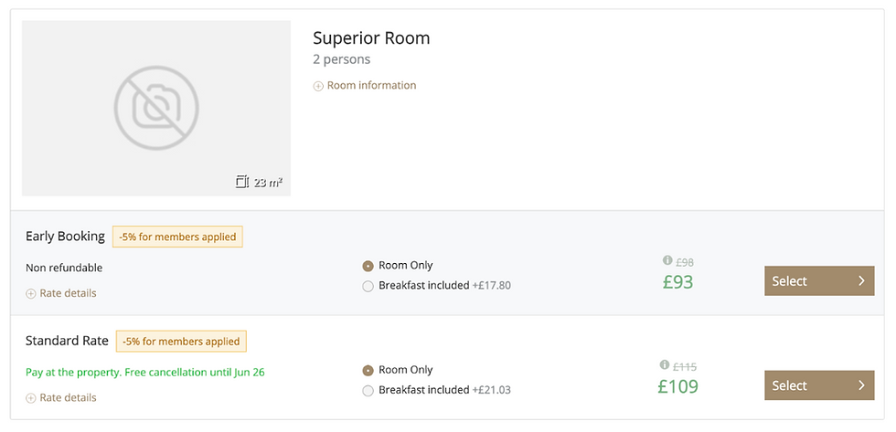
Task: Choose Room Only for Standard Rate
Action: (368, 370)
